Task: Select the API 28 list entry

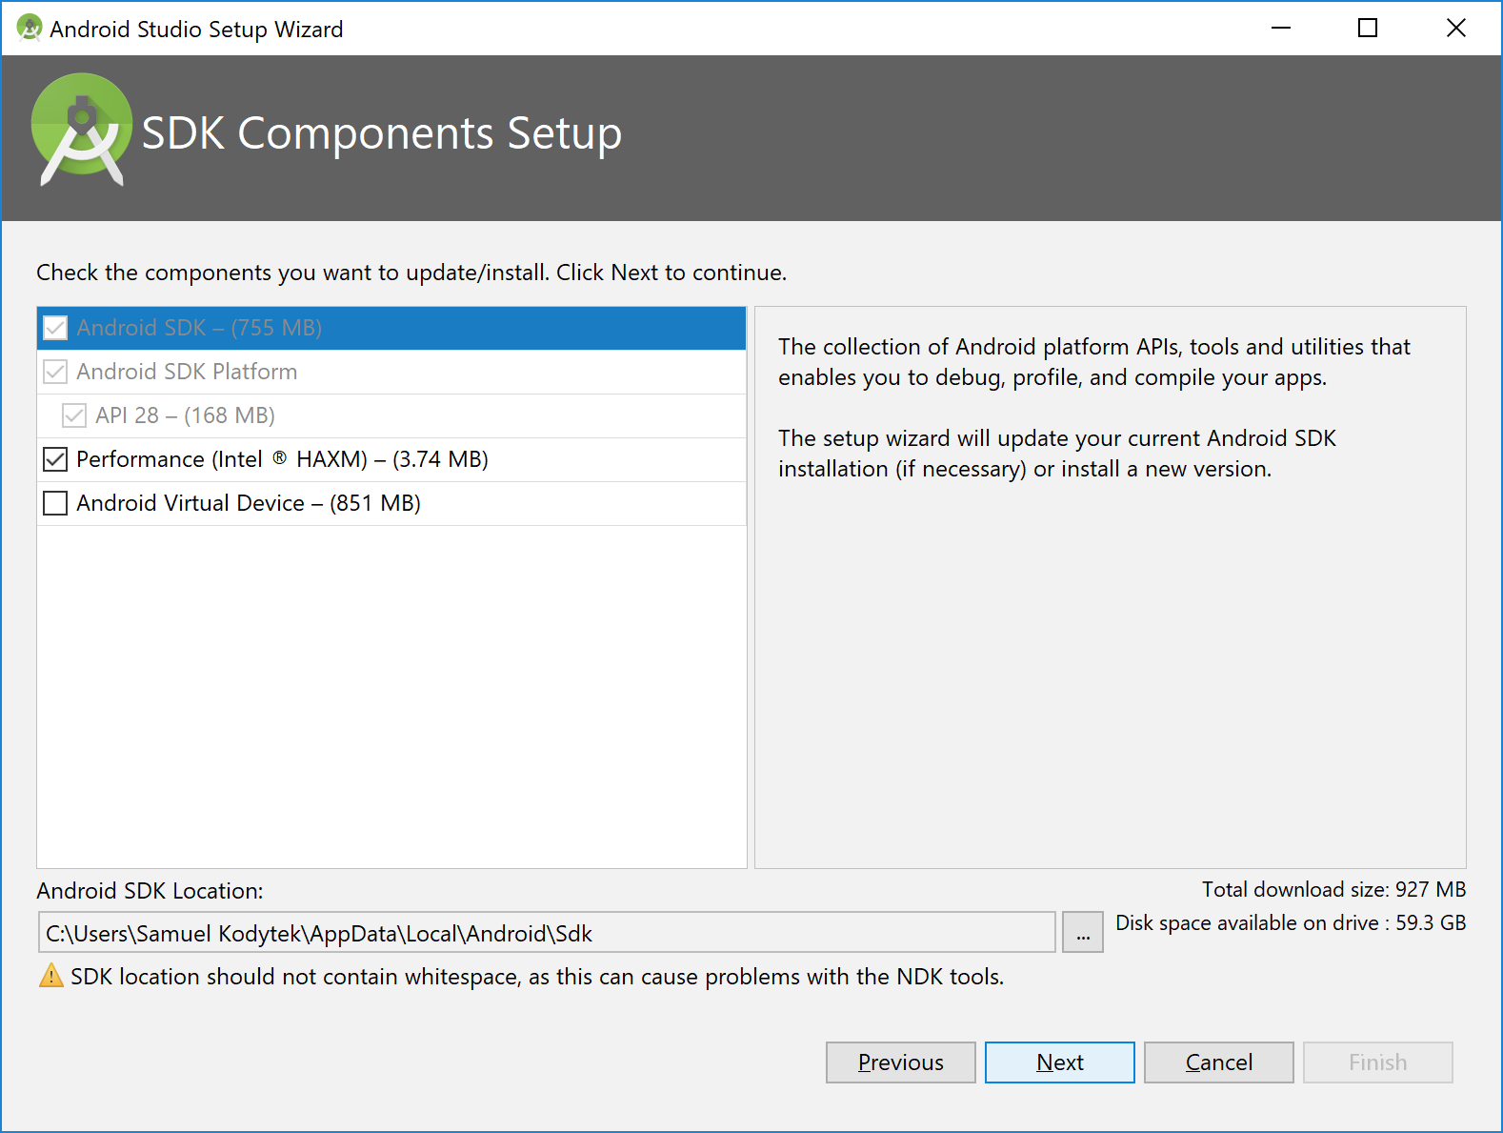Action: tap(185, 415)
